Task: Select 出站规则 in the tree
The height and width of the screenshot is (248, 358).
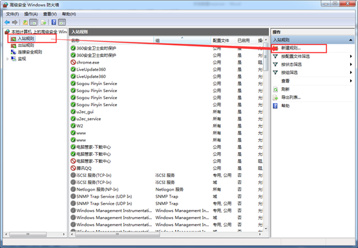Action: [26, 45]
